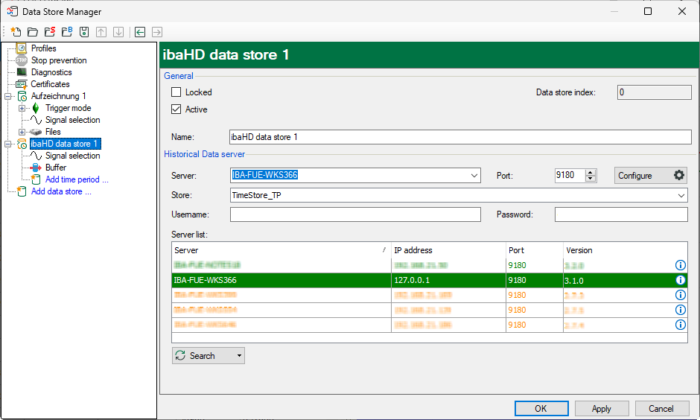
Task: Click the info icon for IBA-FUE-WKS366 row
Action: coord(680,280)
